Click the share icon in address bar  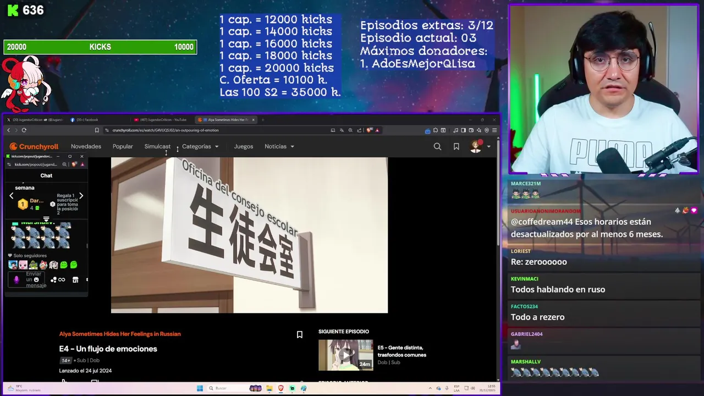359,130
